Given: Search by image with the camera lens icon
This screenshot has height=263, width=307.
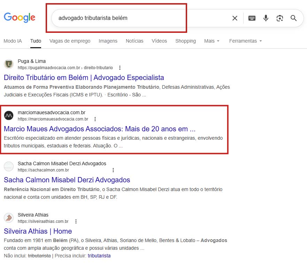Looking at the screenshot, I should [x=279, y=18].
